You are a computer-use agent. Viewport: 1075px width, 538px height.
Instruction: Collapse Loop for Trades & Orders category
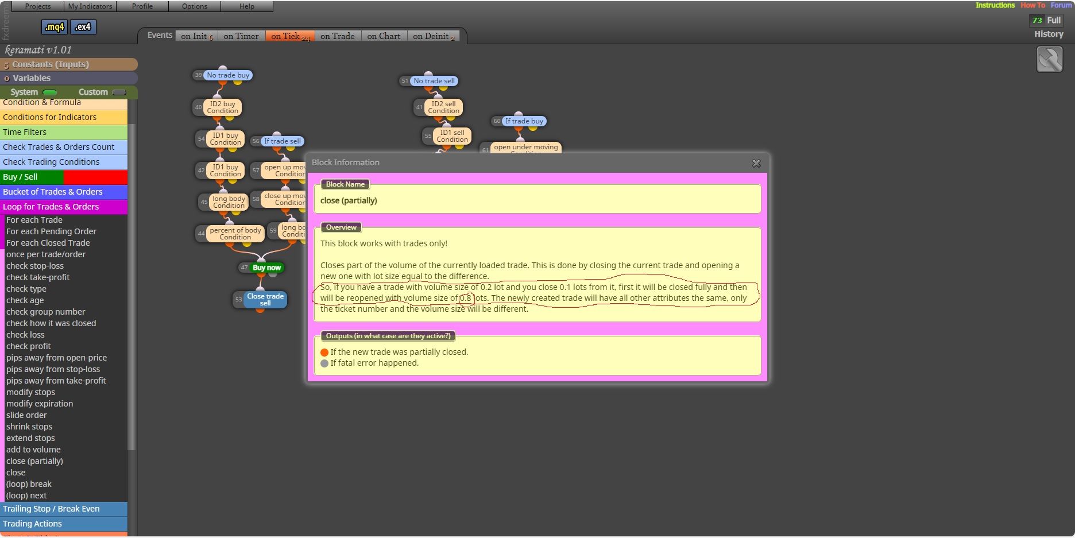pos(64,207)
